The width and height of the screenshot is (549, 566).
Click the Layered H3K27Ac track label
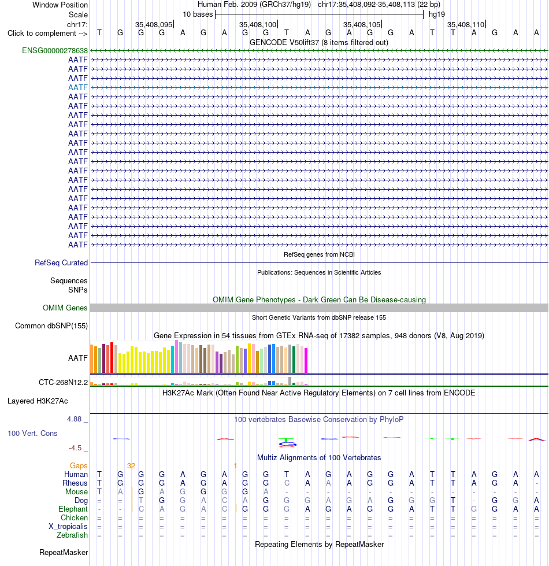point(38,401)
